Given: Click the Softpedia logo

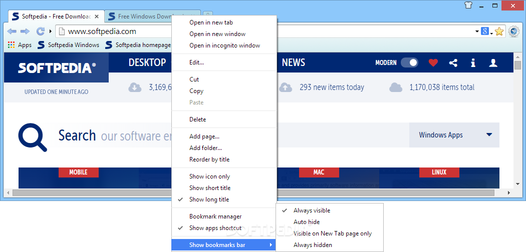Looking at the screenshot, I should click(57, 68).
